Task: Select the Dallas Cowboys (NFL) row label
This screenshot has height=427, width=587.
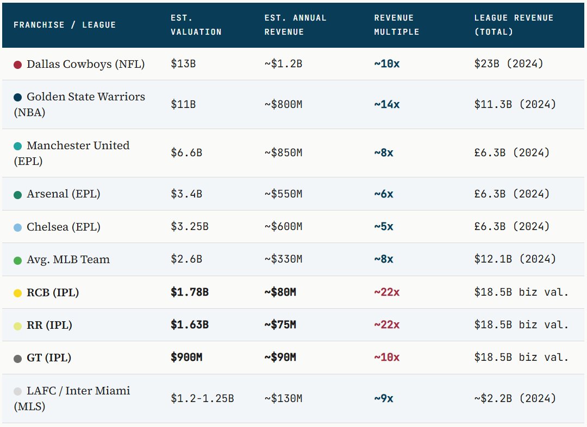Action: 85,64
